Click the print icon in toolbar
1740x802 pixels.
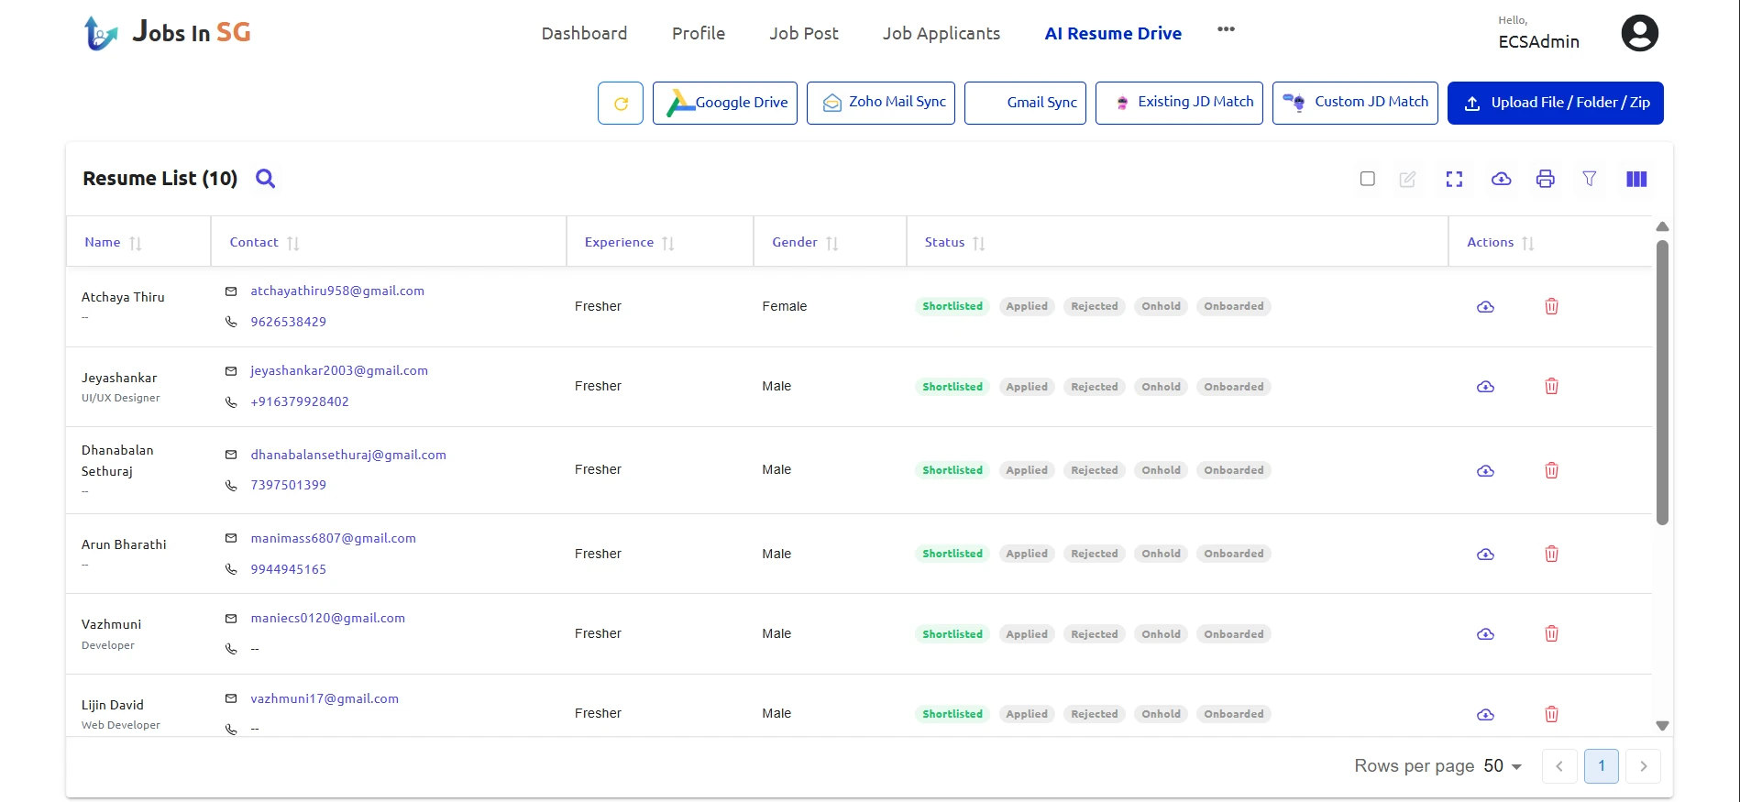pyautogui.click(x=1545, y=180)
